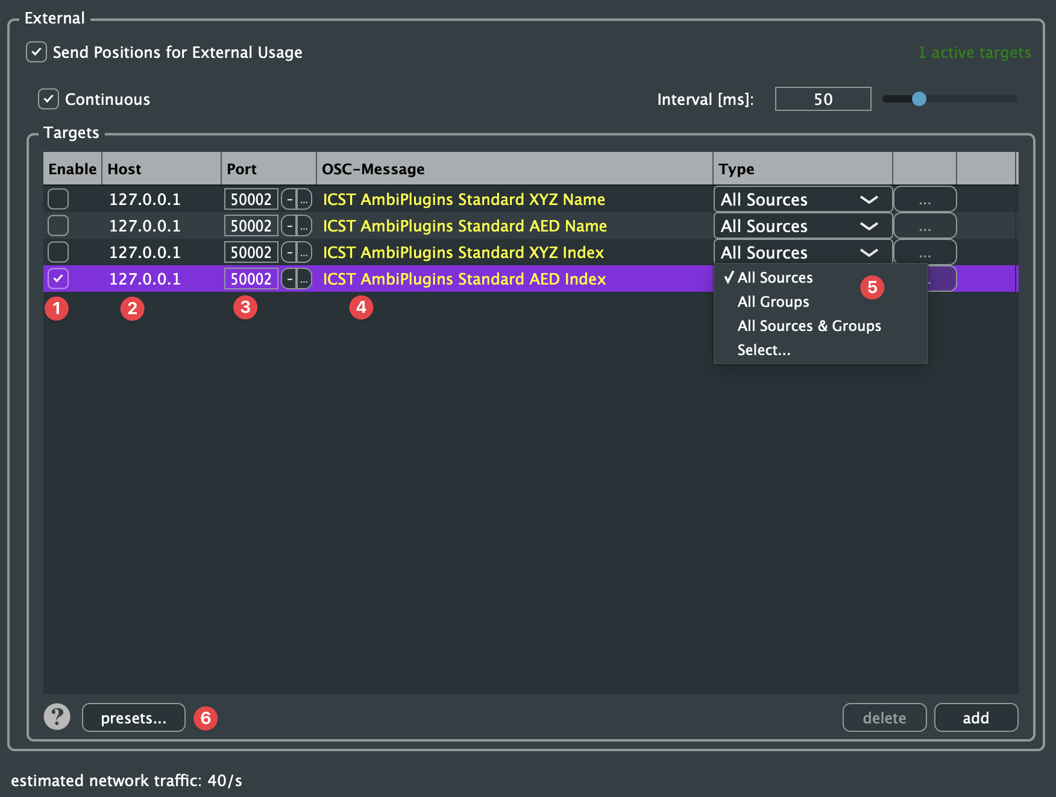The width and height of the screenshot is (1056, 797).
Task: Open the extra options button in AED Name row
Action: (925, 225)
